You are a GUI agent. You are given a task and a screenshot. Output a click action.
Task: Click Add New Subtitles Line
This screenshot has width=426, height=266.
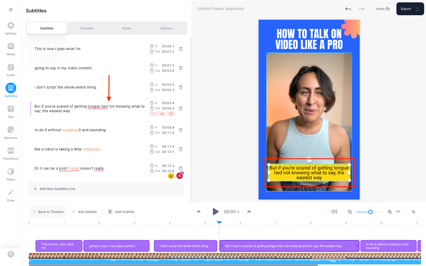point(106,189)
